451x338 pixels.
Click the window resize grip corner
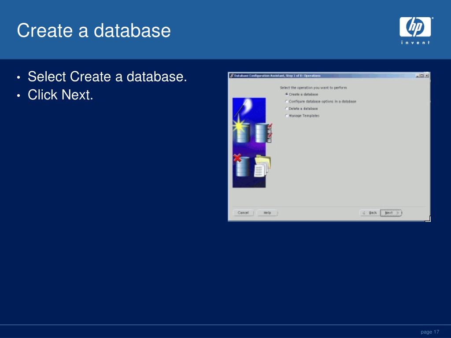pyautogui.click(x=428, y=219)
